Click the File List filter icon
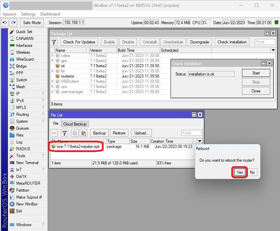This screenshot has height=231, width=280. coord(65,133)
